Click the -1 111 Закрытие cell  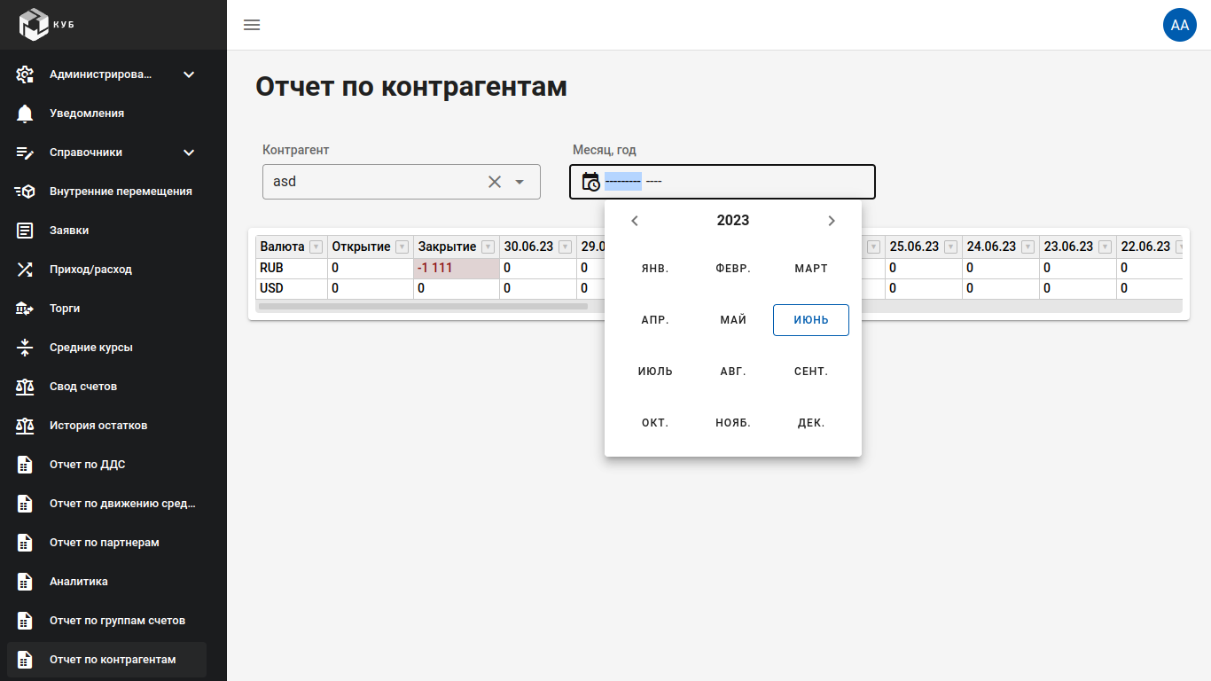(457, 268)
